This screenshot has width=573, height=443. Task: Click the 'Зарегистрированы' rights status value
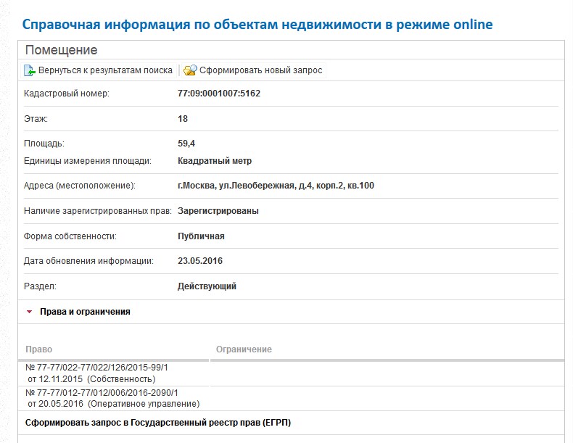(218, 211)
